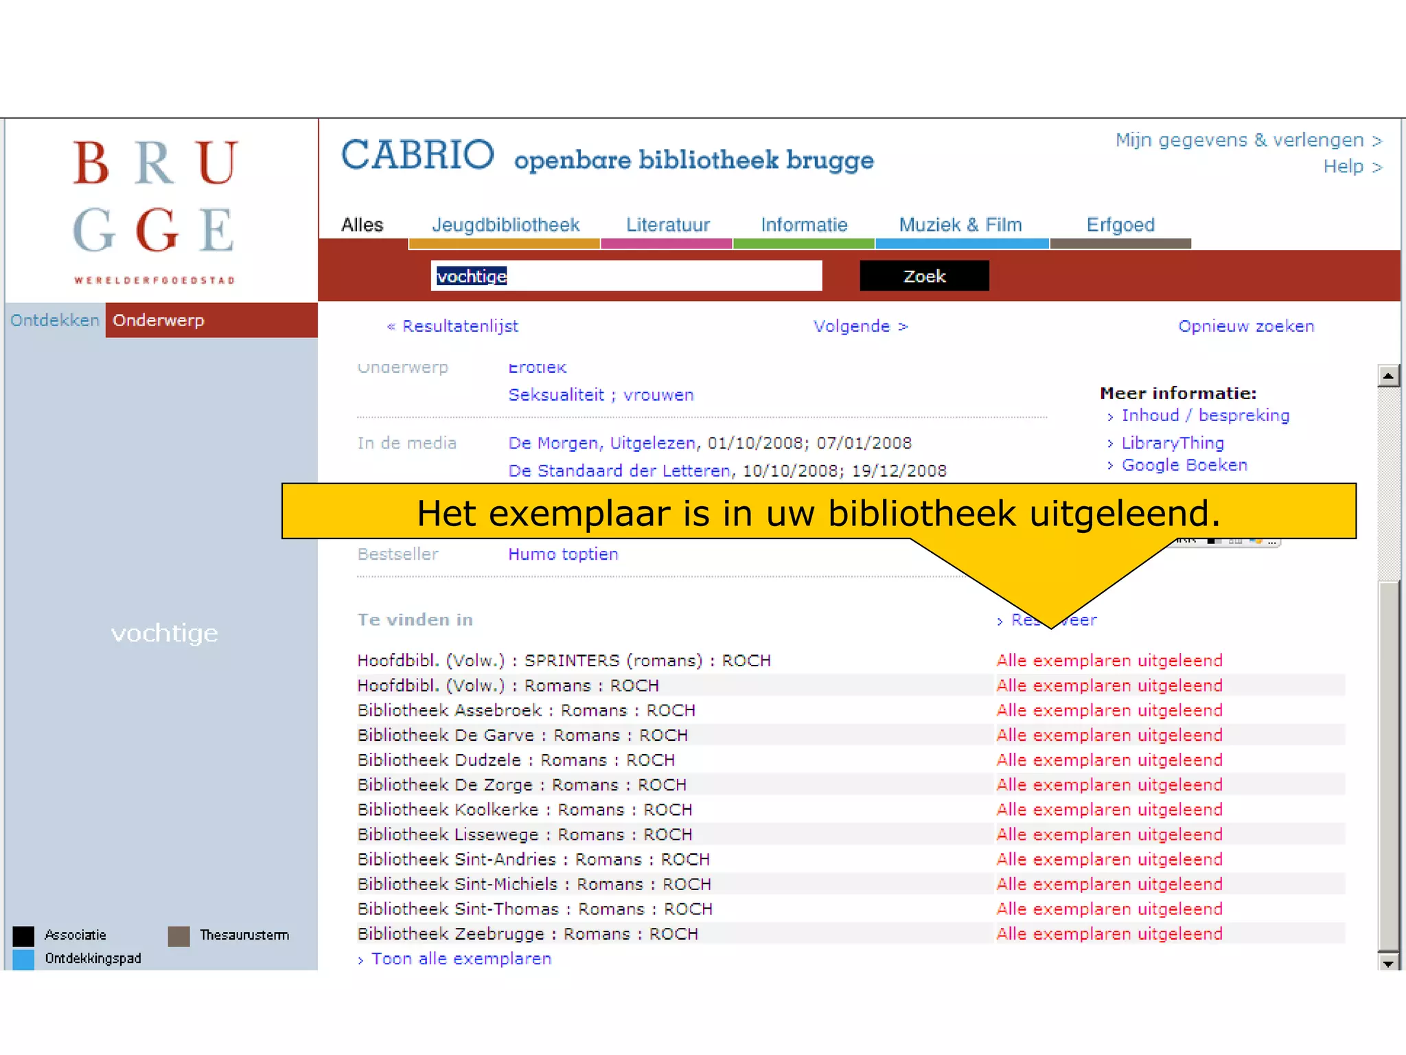Click the scrollbar down arrow

click(1388, 963)
